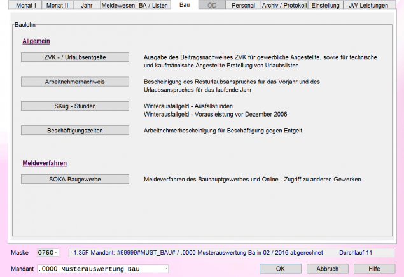The width and height of the screenshot is (404, 277).
Task: Click the active Bau tab
Action: (185, 5)
